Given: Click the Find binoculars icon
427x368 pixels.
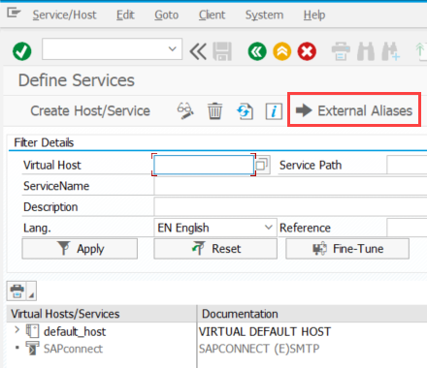Looking at the screenshot, I should [366, 51].
